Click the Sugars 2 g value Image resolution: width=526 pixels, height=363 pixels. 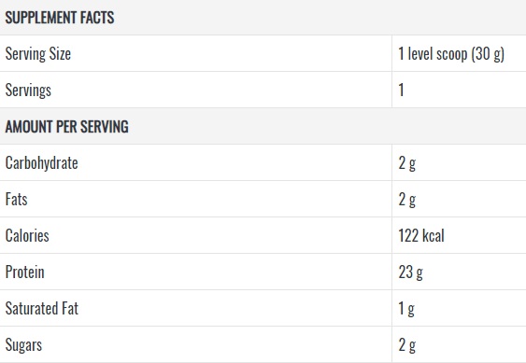point(407,345)
